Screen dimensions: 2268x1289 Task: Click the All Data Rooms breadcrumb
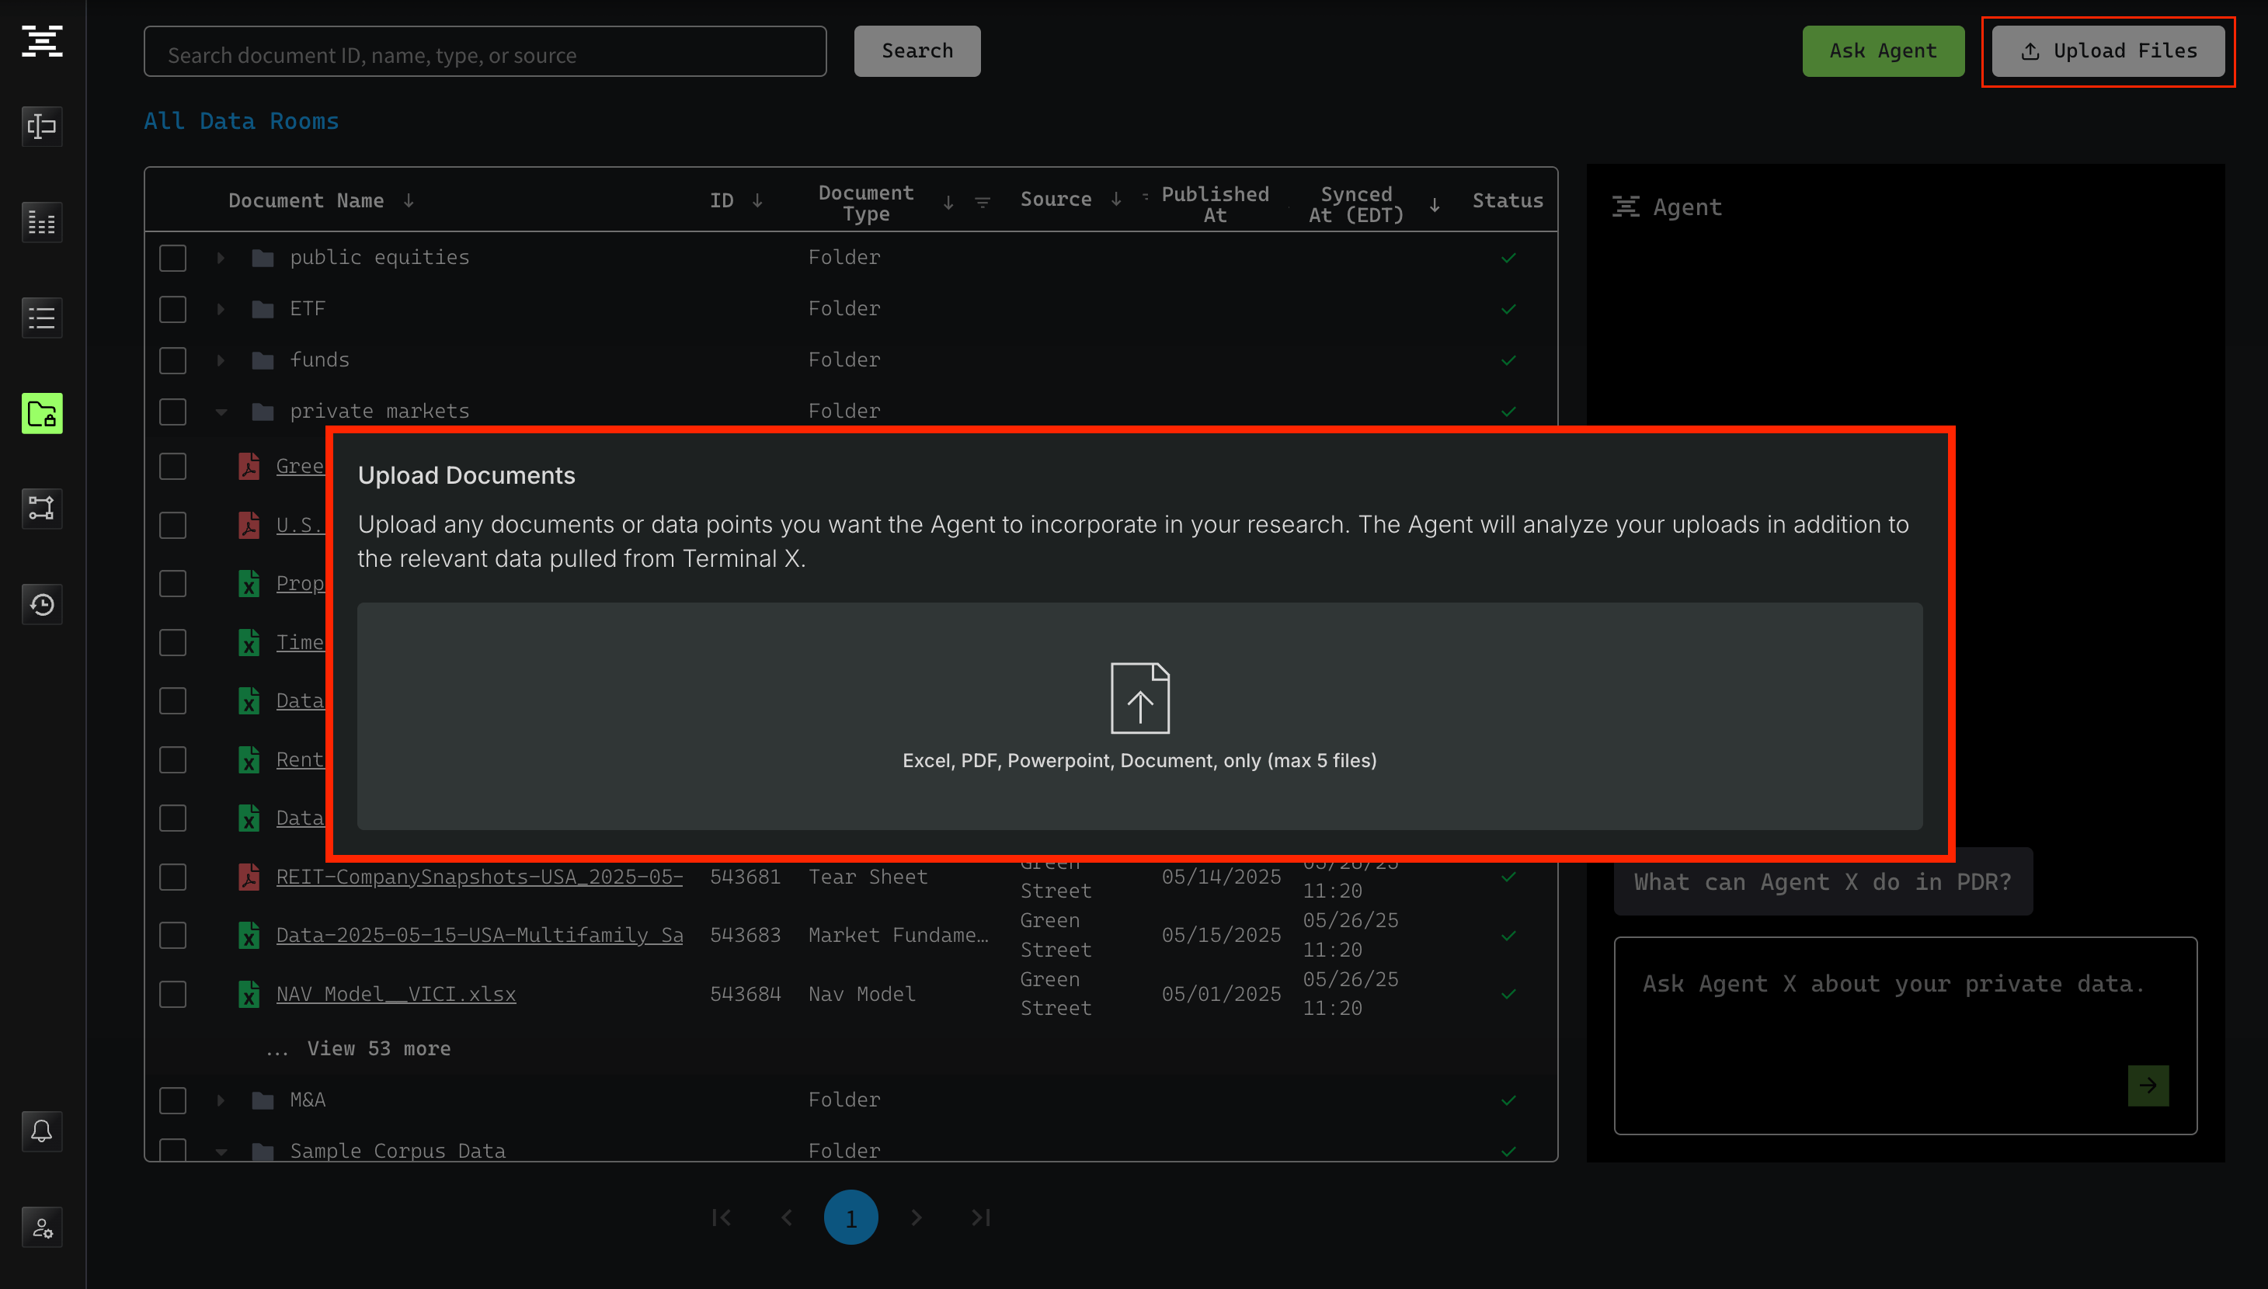(241, 121)
